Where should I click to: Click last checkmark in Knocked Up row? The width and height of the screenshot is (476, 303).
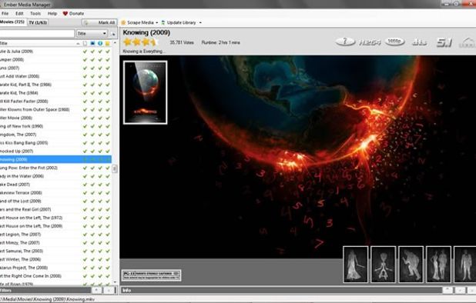(x=108, y=151)
